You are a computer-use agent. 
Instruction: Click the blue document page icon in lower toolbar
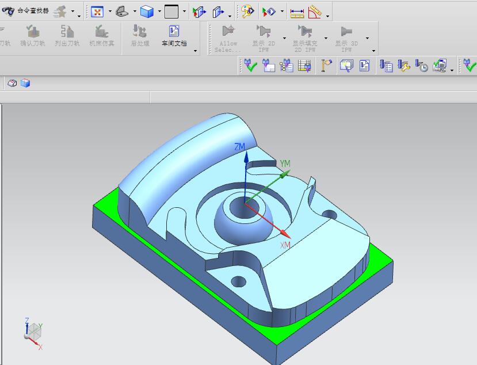pyautogui.click(x=364, y=66)
